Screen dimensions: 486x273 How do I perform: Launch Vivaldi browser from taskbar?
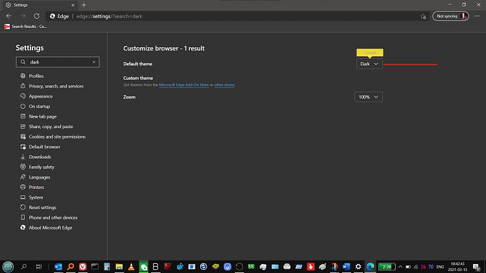(82, 267)
